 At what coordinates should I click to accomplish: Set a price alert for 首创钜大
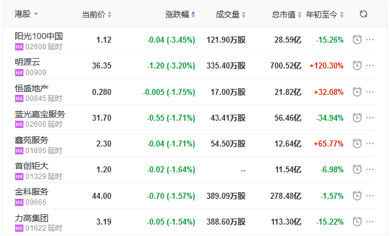point(357,169)
